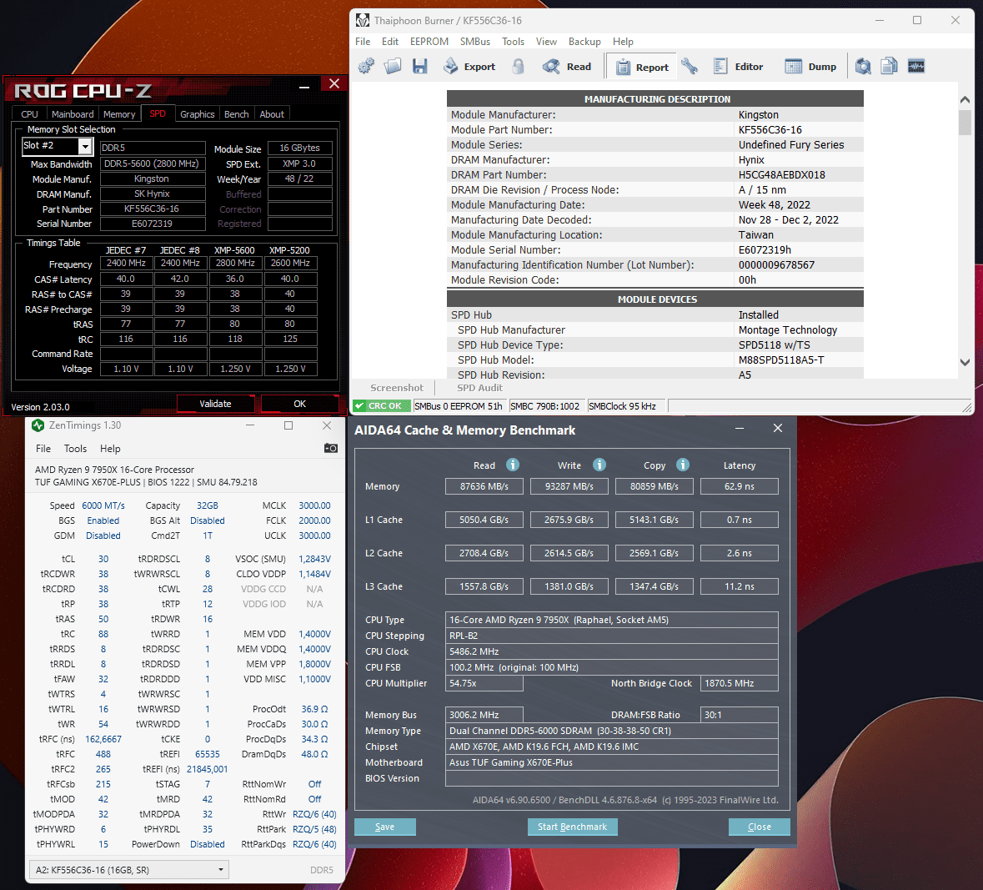Click the Start Benchmark button

click(572, 827)
